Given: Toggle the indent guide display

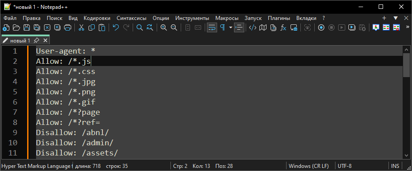Looking at the screenshot, I should (x=239, y=27).
